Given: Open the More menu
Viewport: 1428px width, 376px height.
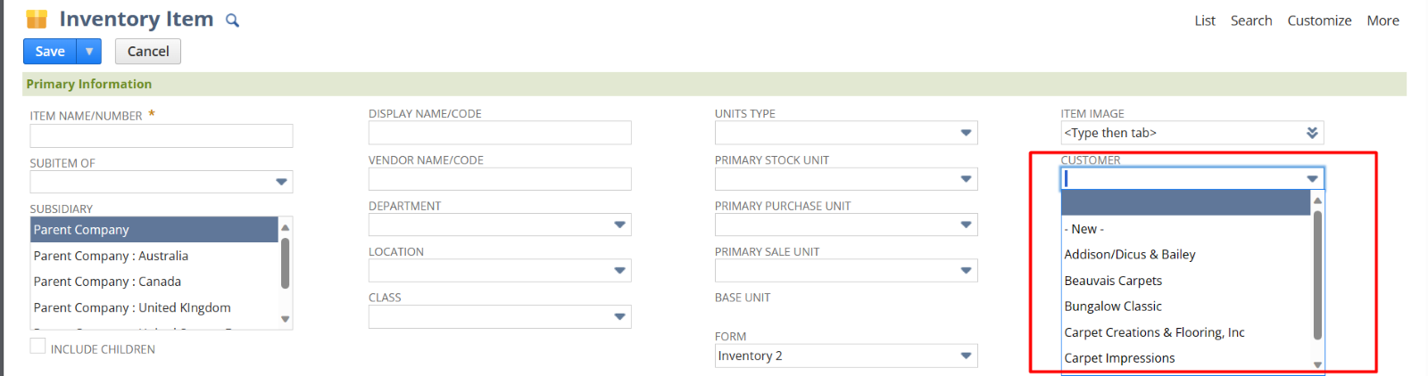Looking at the screenshot, I should pyautogui.click(x=1382, y=20).
